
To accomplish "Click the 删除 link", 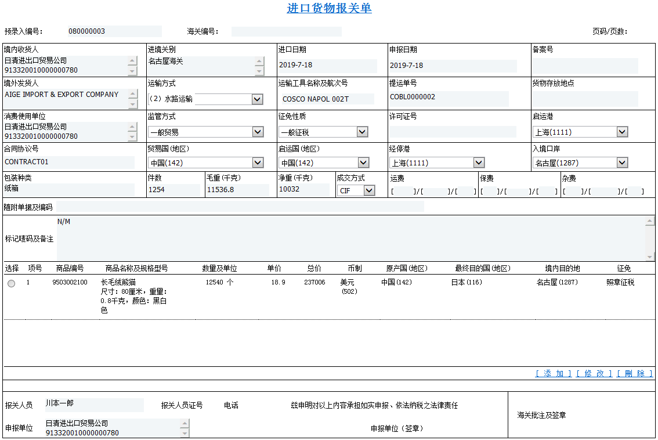I will coord(635,373).
